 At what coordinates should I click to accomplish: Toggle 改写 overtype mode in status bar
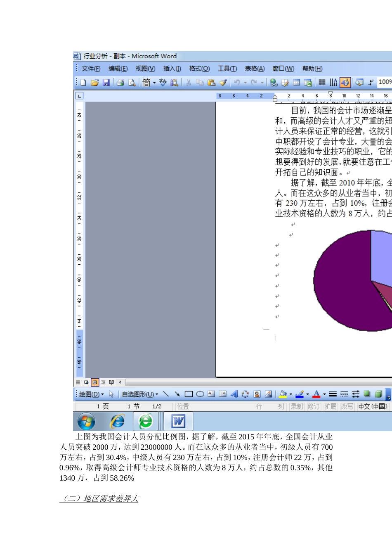coord(347,407)
